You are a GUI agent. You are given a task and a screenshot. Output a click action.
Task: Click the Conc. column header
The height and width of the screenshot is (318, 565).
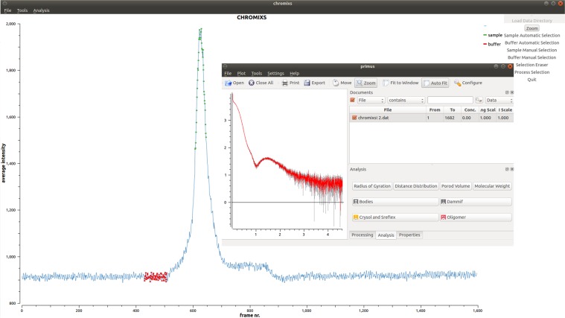pyautogui.click(x=470, y=110)
